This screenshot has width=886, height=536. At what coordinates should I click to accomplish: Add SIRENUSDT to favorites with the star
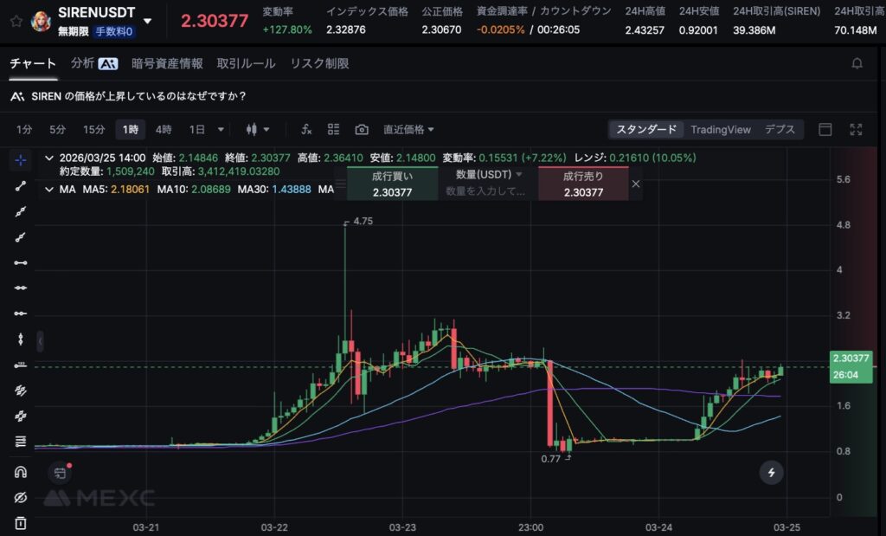pyautogui.click(x=16, y=21)
